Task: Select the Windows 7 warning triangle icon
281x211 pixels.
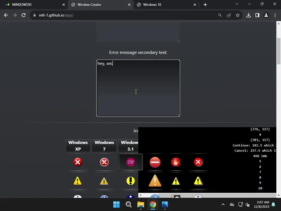Action: point(104,181)
